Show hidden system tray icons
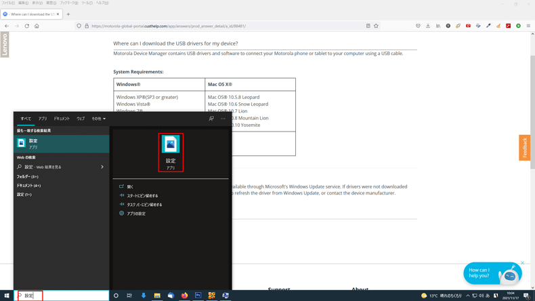Screen dimensions: 535x301 point(467,296)
